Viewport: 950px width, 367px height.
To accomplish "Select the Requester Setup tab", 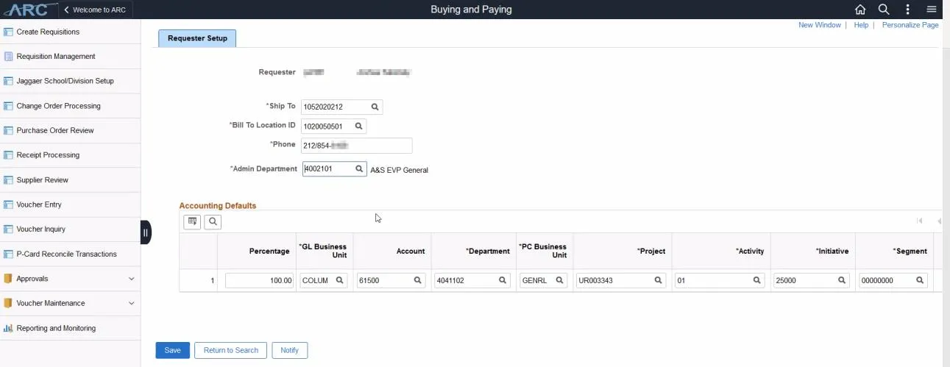I will pyautogui.click(x=197, y=38).
